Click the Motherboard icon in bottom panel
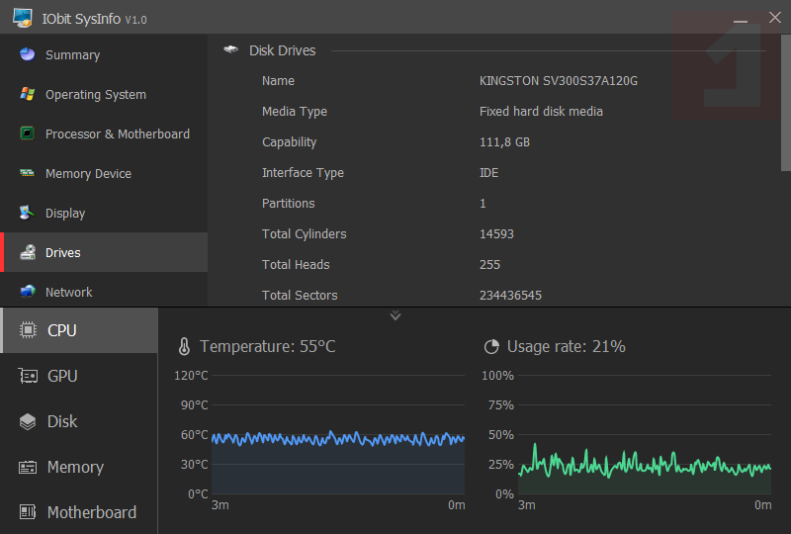Image resolution: width=791 pixels, height=534 pixels. pyautogui.click(x=28, y=512)
